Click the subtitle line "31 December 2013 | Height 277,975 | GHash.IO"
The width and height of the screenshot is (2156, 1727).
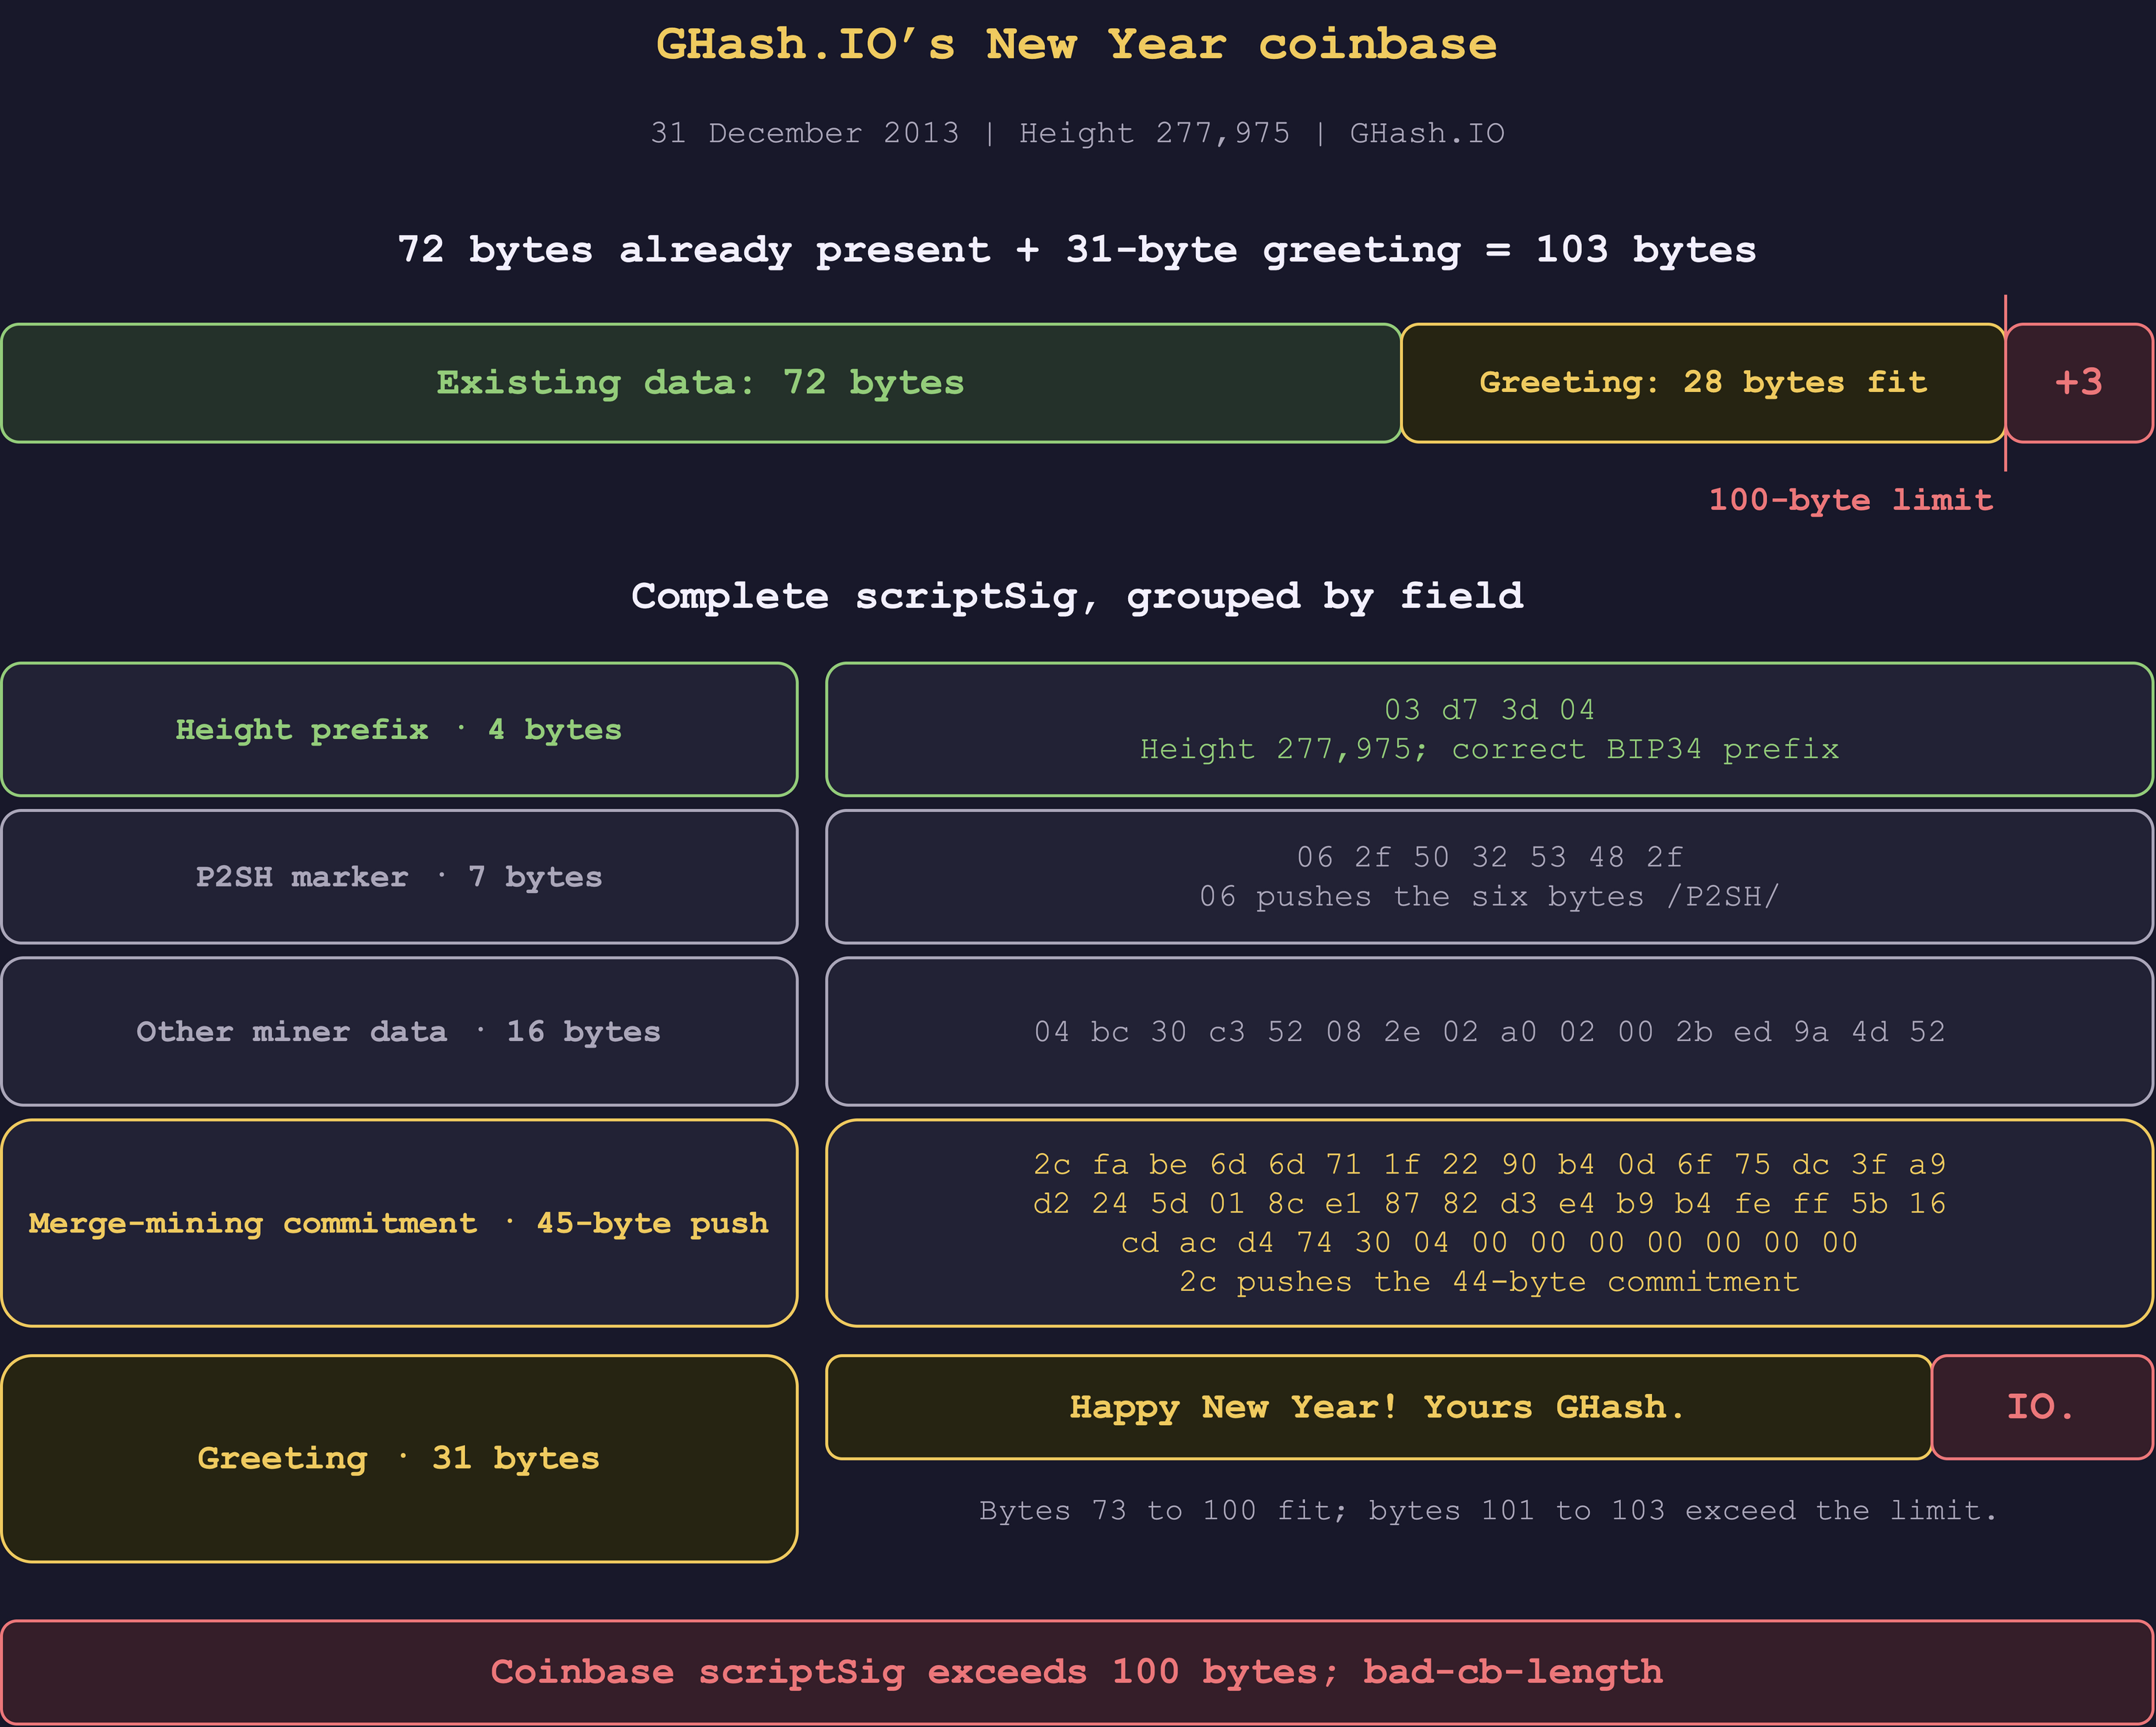tap(1077, 133)
